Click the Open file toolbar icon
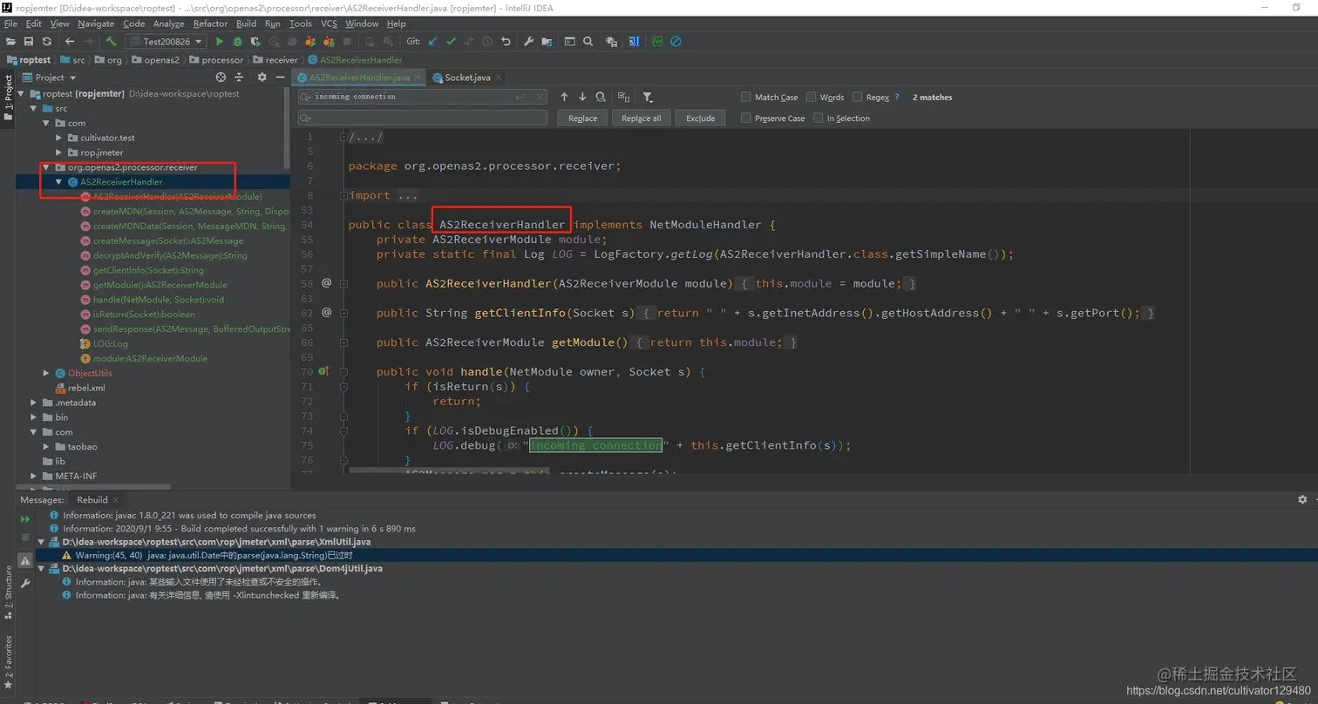 (x=10, y=41)
